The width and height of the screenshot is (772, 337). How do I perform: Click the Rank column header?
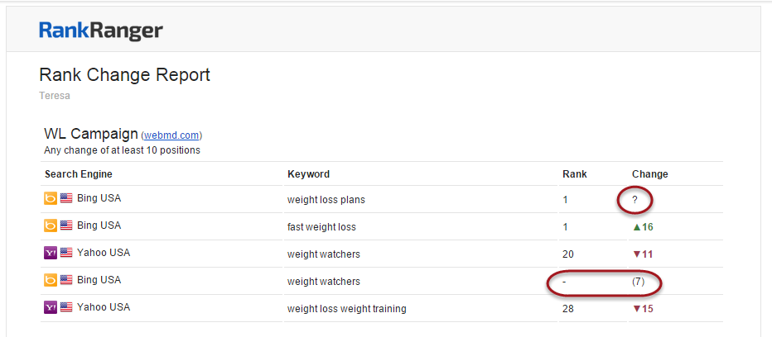pyautogui.click(x=574, y=174)
